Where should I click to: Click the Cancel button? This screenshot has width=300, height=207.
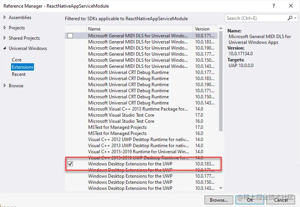click(x=281, y=200)
